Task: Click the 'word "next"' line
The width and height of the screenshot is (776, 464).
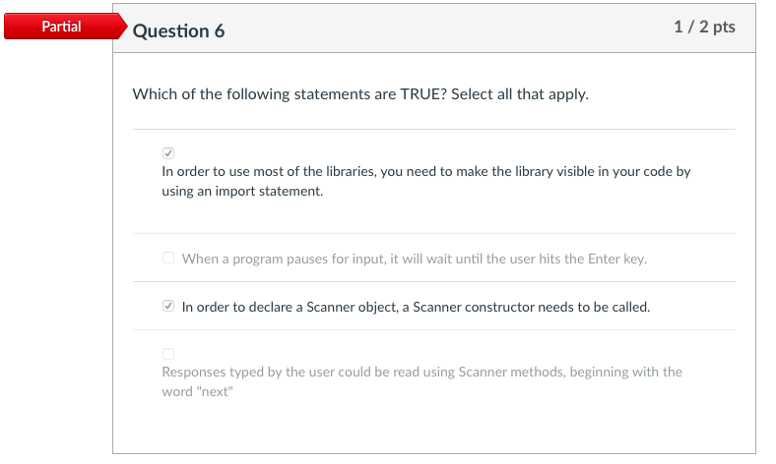Action: [x=198, y=391]
